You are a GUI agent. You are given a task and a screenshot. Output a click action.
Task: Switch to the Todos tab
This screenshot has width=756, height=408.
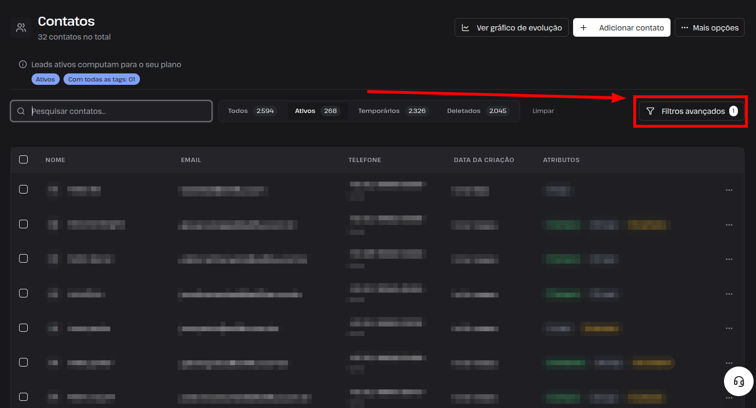252,111
